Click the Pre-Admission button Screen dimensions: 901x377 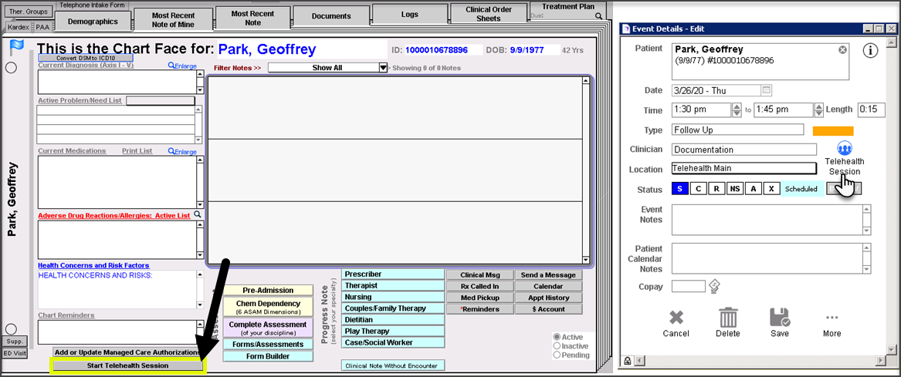tap(268, 290)
